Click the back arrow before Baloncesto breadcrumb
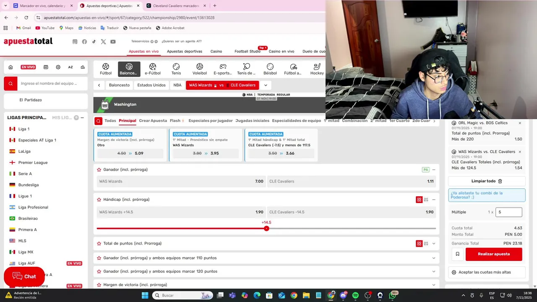Screen dimensions: 537x302 point(99,85)
